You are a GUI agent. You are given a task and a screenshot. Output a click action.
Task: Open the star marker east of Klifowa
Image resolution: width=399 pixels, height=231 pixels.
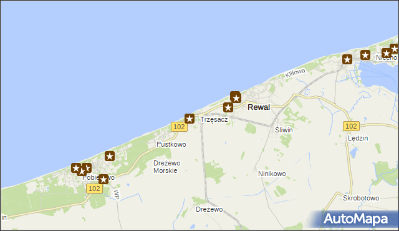347,59
